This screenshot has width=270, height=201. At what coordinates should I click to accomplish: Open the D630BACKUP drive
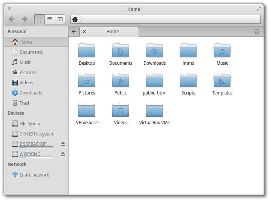[33, 144]
